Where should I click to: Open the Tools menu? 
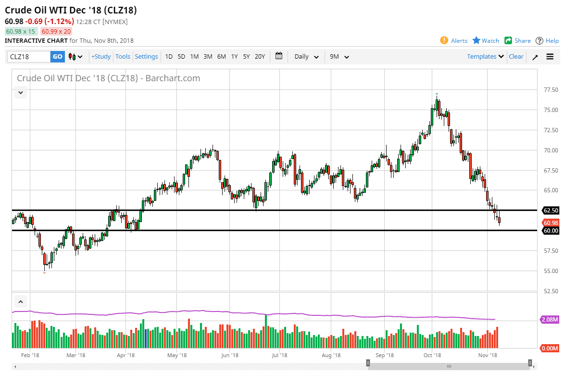coord(123,56)
